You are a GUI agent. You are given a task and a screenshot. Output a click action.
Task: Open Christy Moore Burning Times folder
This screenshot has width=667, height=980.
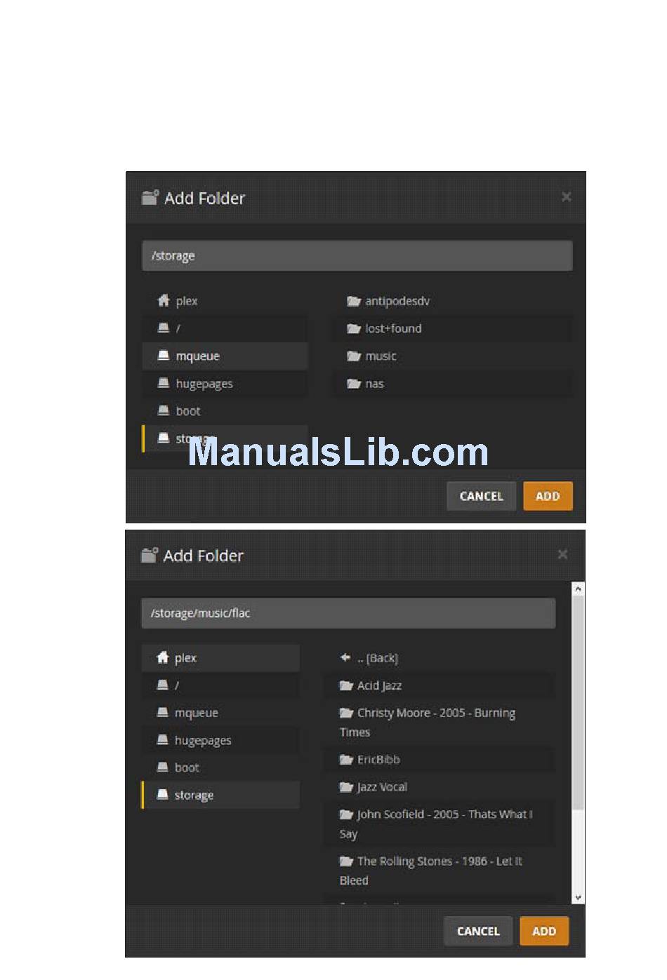(x=439, y=723)
